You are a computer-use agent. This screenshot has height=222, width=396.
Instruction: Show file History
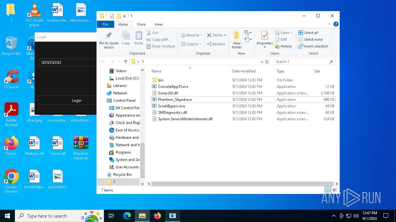(x=283, y=46)
